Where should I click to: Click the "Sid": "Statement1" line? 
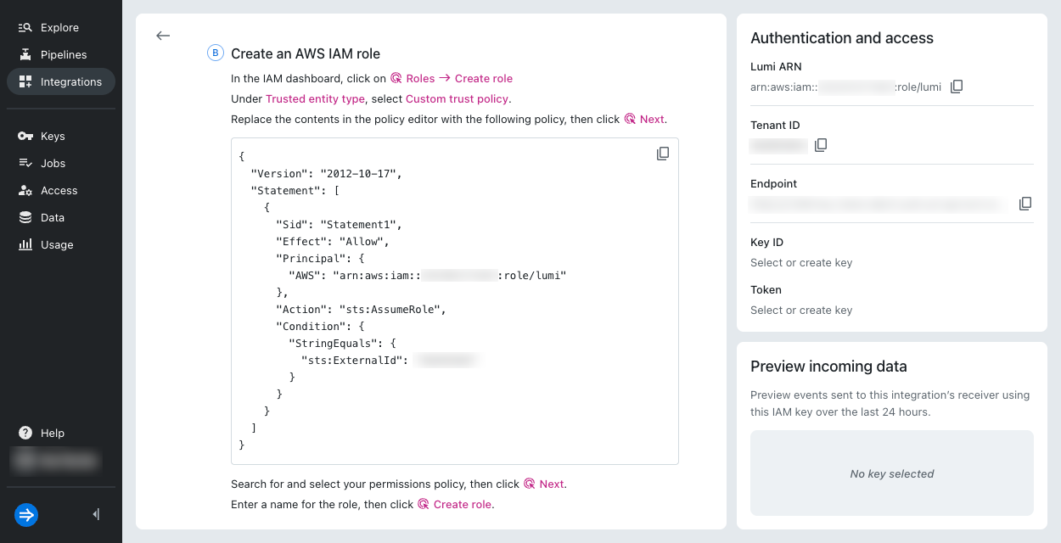[x=339, y=225]
